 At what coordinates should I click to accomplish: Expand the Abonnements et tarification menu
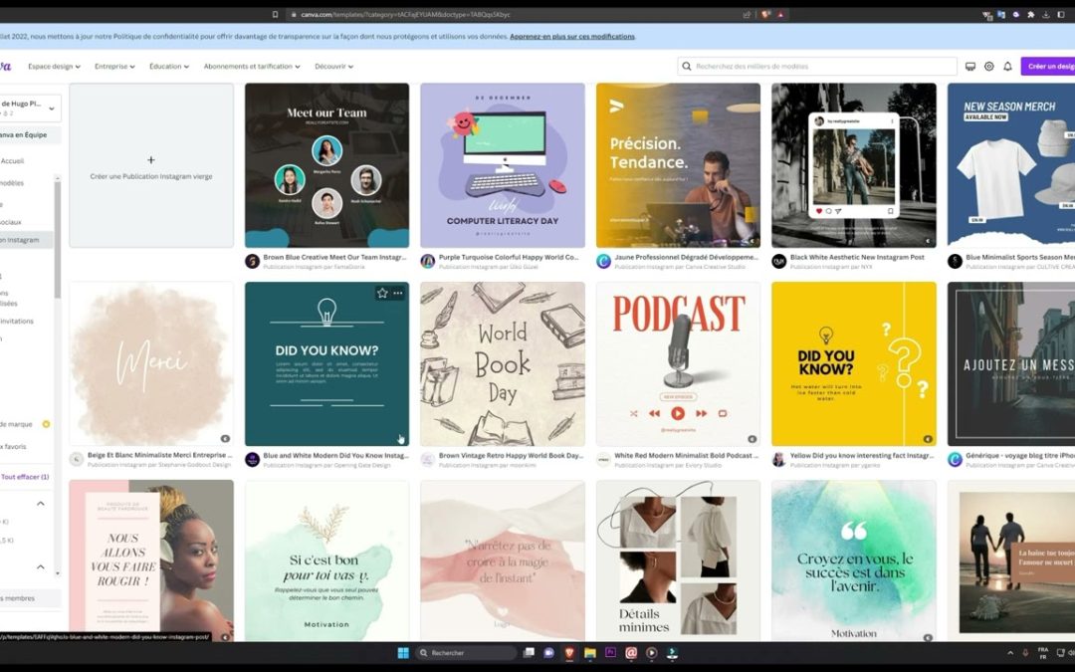click(252, 67)
